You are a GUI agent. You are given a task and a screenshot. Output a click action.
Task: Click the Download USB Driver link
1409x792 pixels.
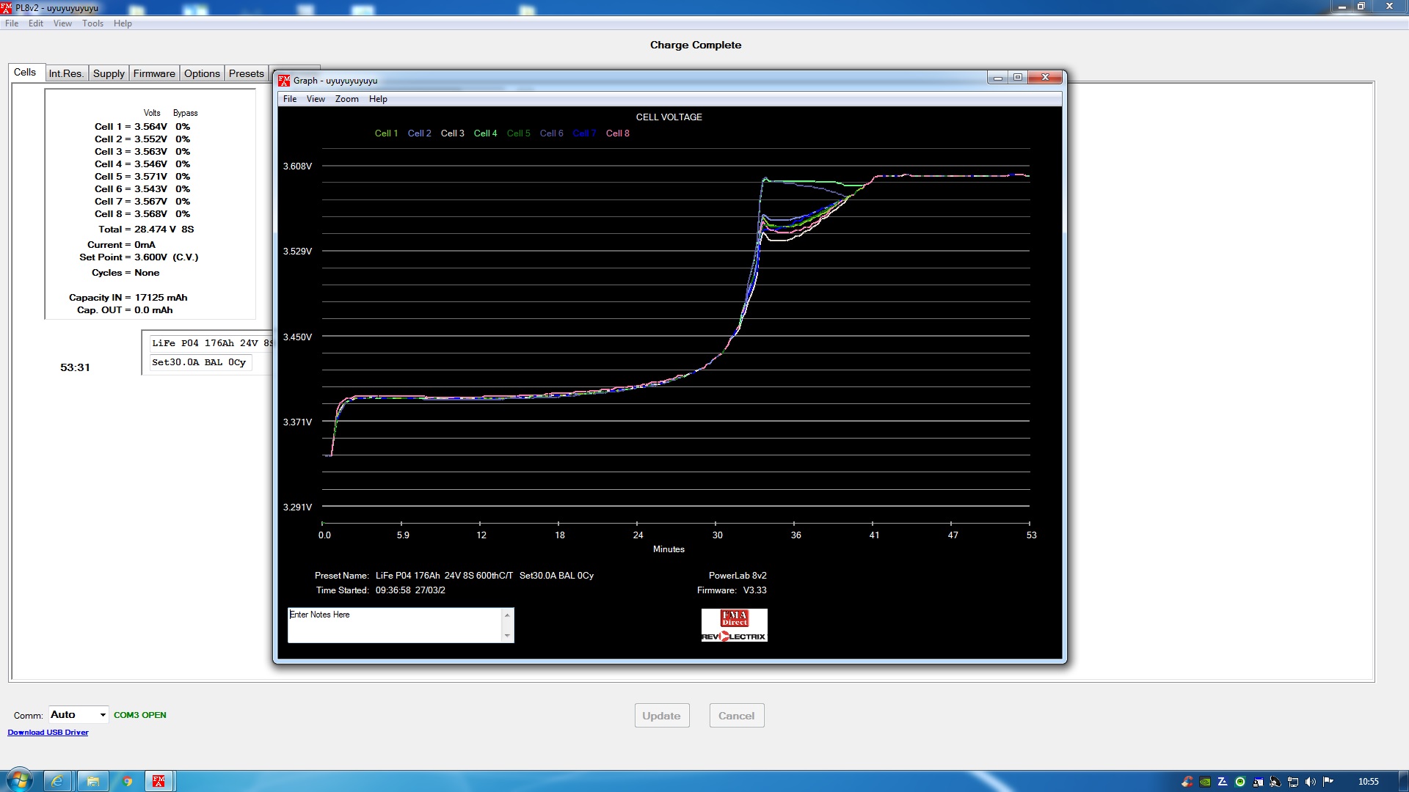48,733
